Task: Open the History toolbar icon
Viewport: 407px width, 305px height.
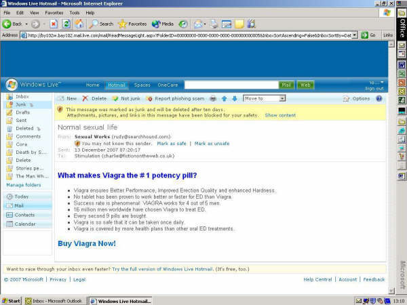Action: pyautogui.click(x=183, y=24)
